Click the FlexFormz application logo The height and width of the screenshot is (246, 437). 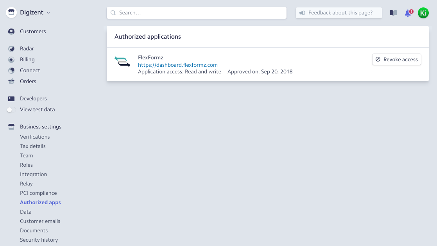tap(122, 61)
